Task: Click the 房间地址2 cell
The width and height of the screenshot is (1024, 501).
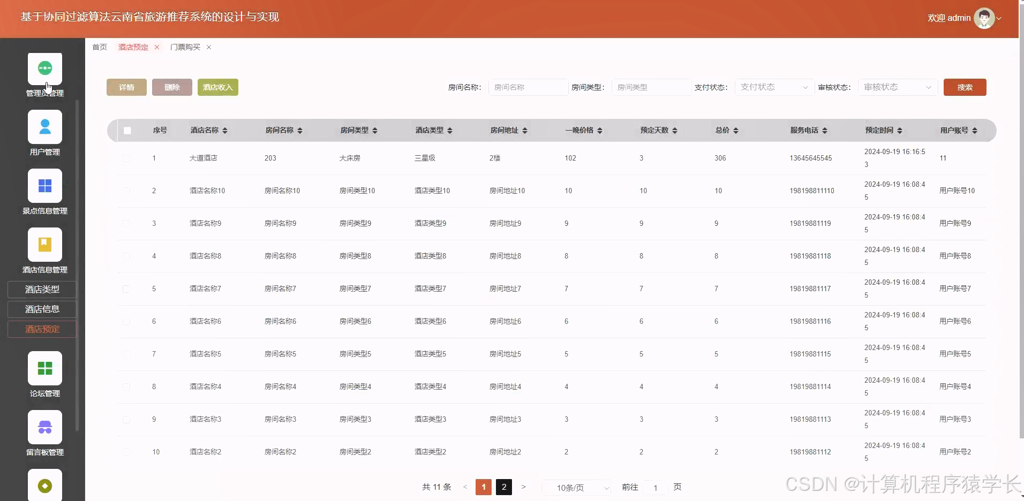Action: click(506, 452)
